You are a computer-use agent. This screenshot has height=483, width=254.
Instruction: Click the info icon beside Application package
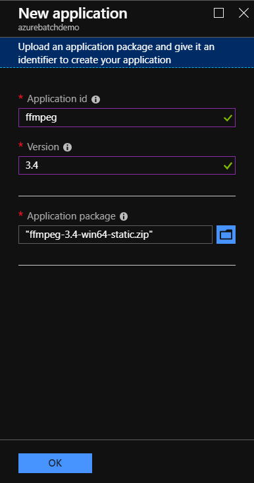click(124, 217)
